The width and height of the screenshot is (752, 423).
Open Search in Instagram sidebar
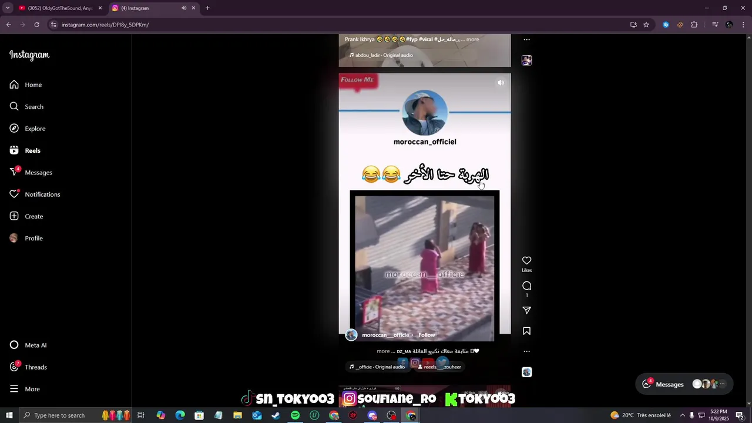point(26,106)
